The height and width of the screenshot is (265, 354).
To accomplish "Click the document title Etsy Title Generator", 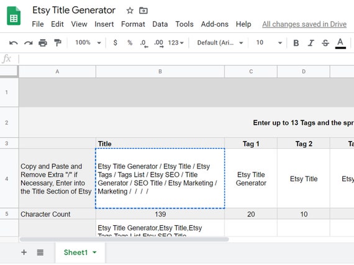I will click(74, 11).
